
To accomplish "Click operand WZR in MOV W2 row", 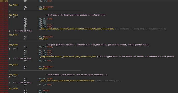I will tap(44, 23).
